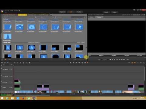Switch to the Organize tab
Image resolution: width=146 pixels, height=109 pixels.
click(62, 12)
